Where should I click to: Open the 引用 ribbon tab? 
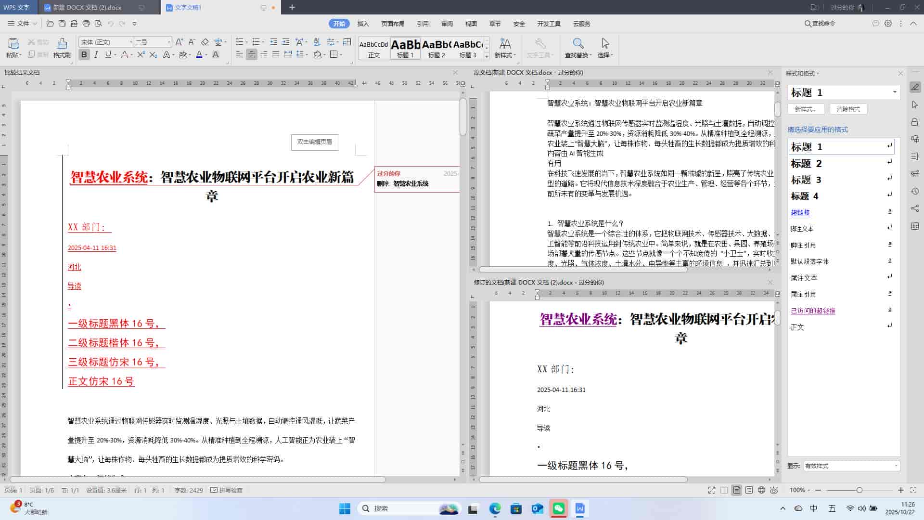pyautogui.click(x=423, y=24)
